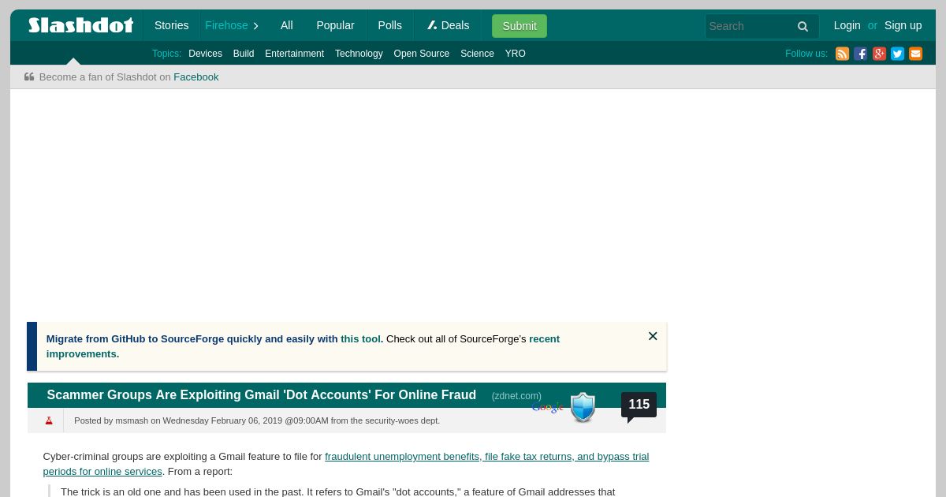Click the Login link

(x=847, y=25)
